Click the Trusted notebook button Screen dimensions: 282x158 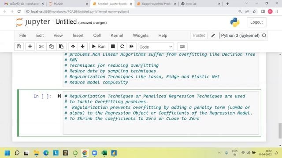[199, 35]
